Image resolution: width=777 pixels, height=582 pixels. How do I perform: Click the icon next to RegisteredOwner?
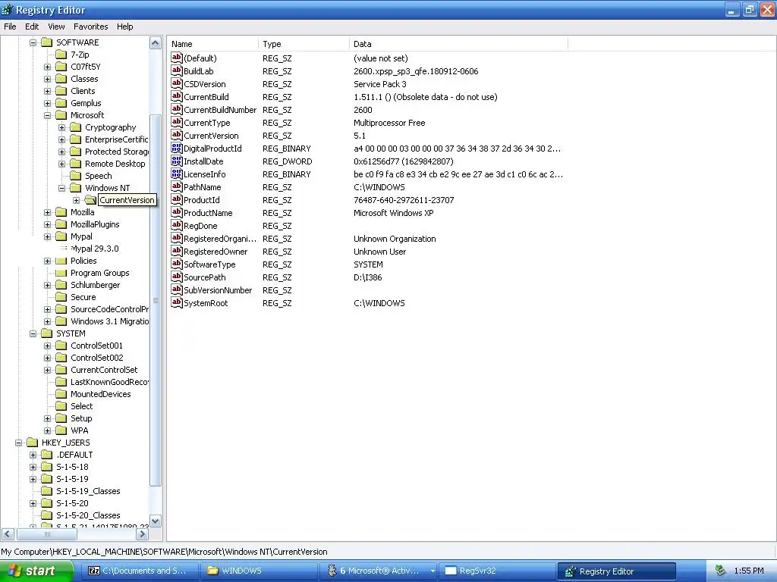[176, 251]
